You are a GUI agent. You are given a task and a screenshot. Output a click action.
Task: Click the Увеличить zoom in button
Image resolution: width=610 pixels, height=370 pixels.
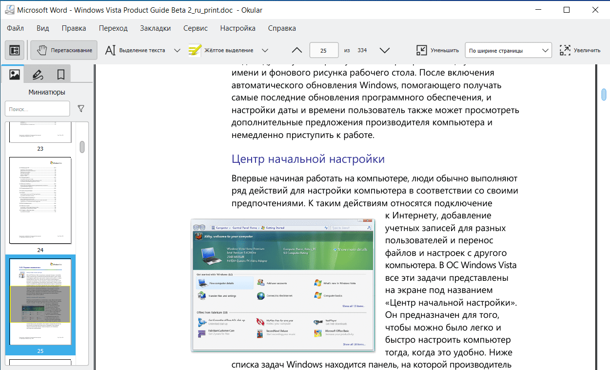tap(580, 50)
